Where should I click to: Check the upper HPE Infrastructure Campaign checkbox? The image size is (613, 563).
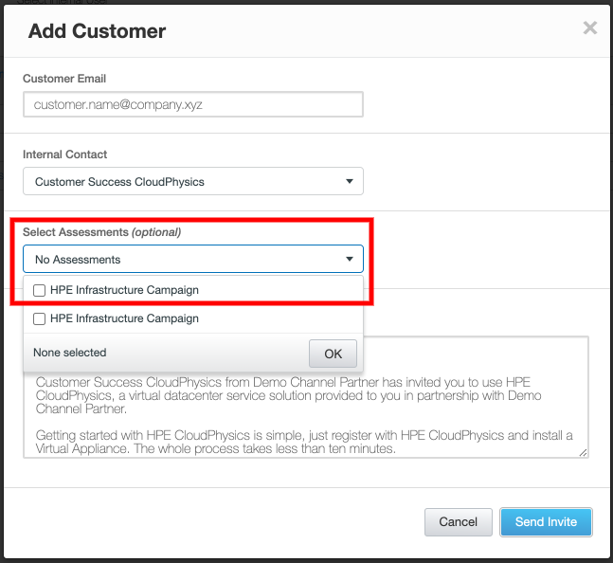pyautogui.click(x=39, y=290)
